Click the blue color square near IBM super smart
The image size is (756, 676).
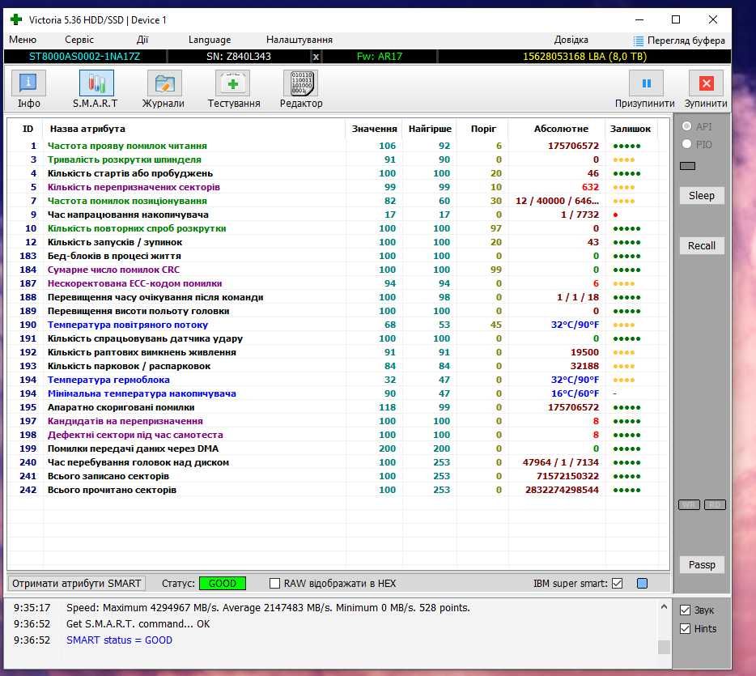click(642, 584)
